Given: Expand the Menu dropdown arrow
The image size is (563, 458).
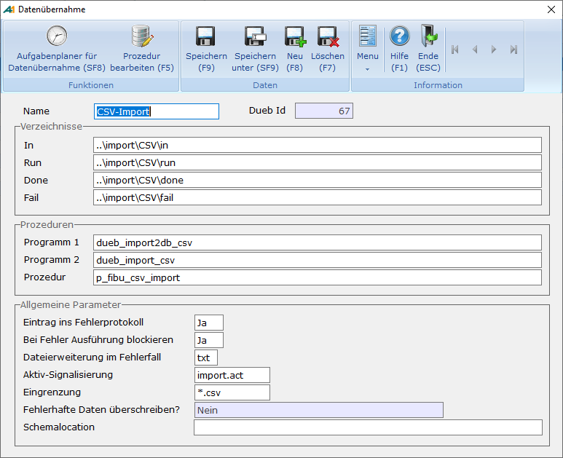Looking at the screenshot, I should (x=367, y=69).
